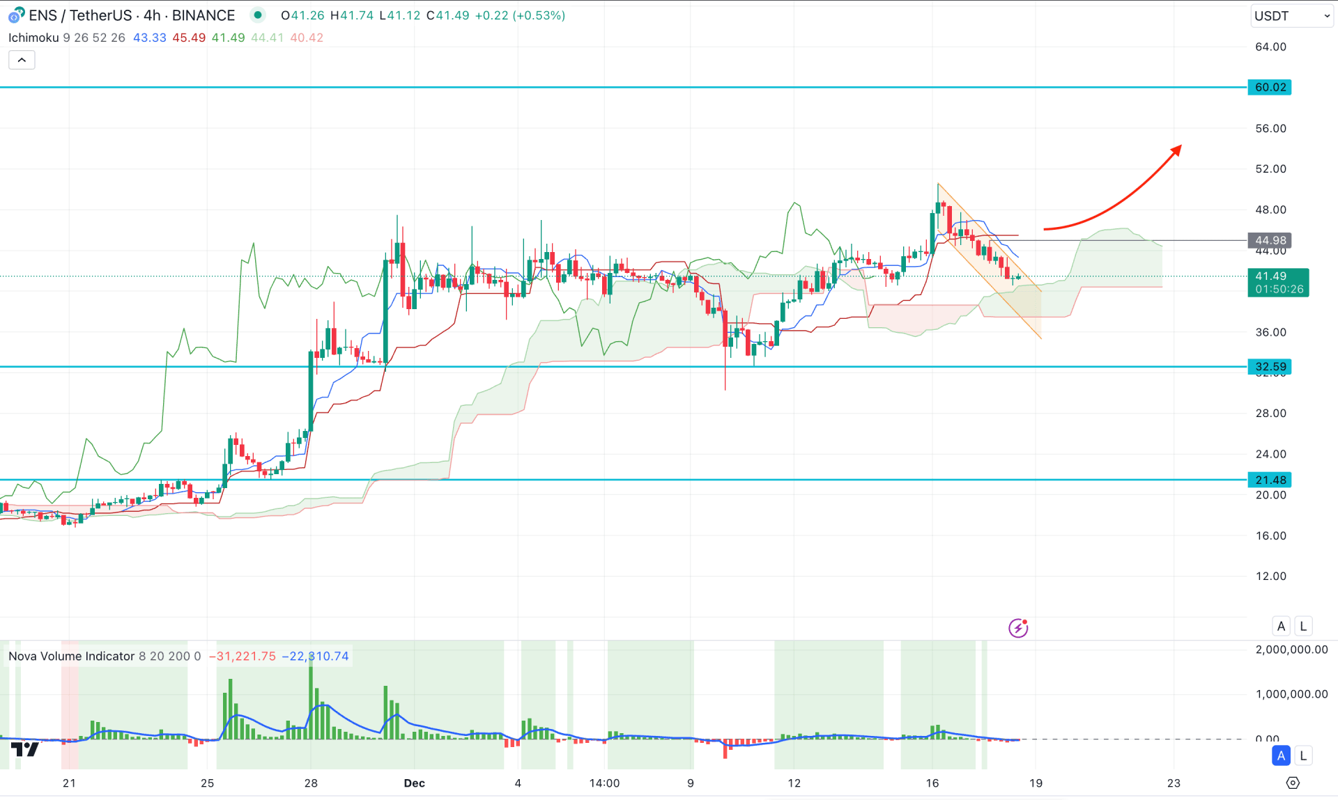Screen dimensions: 1338x800
Task: Select the 60.02 horizontal line price label
Action: 1270,87
